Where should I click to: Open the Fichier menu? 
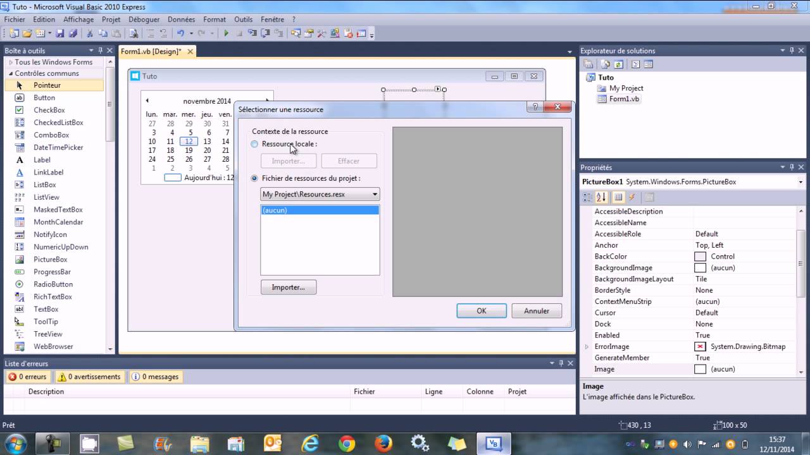[x=15, y=20]
